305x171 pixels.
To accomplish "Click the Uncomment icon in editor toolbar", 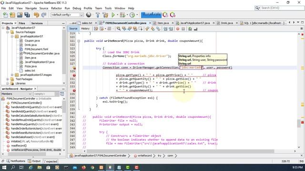I will tap(195, 29).
